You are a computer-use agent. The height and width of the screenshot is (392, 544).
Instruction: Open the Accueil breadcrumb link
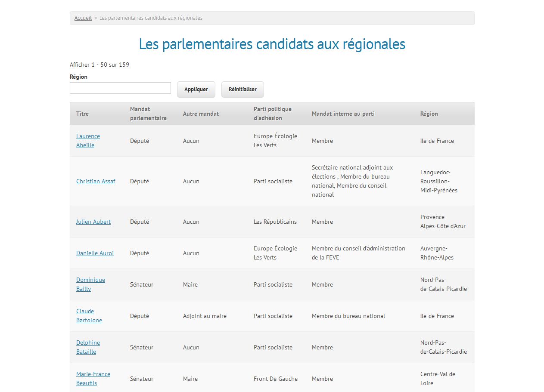click(x=83, y=18)
